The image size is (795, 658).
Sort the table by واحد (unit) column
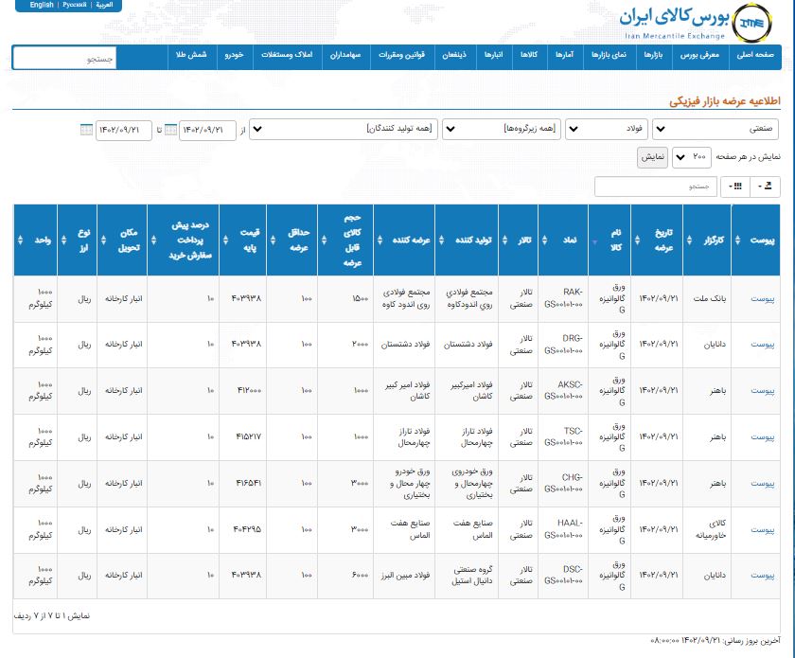pyautogui.click(x=36, y=240)
